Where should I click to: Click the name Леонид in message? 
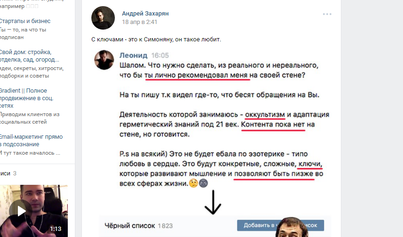tap(133, 55)
